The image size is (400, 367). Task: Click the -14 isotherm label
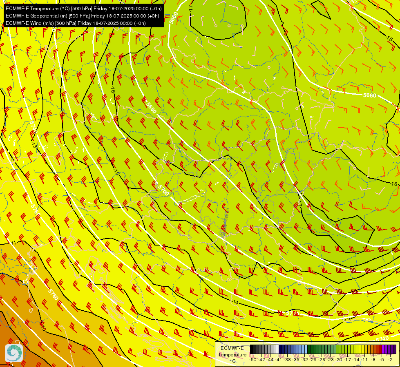[235, 302]
